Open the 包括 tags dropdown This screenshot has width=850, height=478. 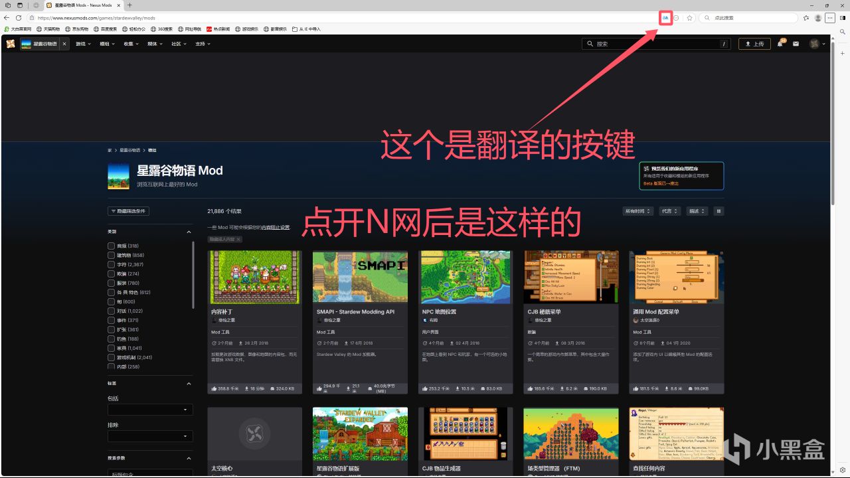(150, 410)
